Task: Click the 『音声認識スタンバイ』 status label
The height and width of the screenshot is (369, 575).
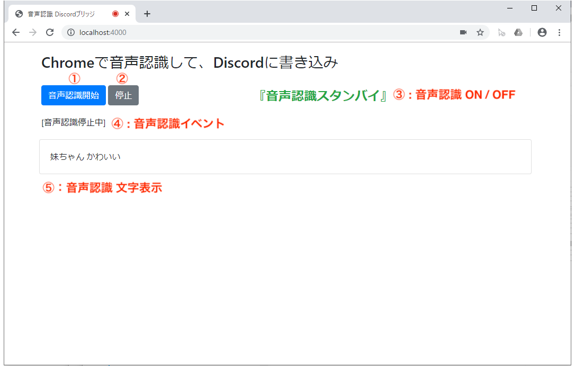Action: pyautogui.click(x=322, y=96)
